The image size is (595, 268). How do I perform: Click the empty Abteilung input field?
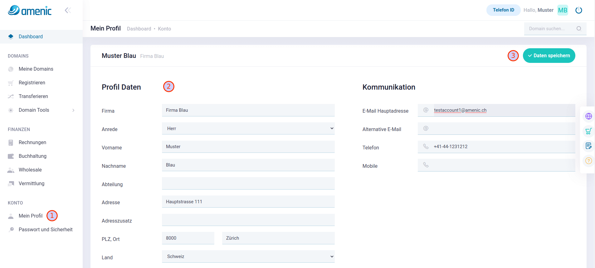[248, 183]
